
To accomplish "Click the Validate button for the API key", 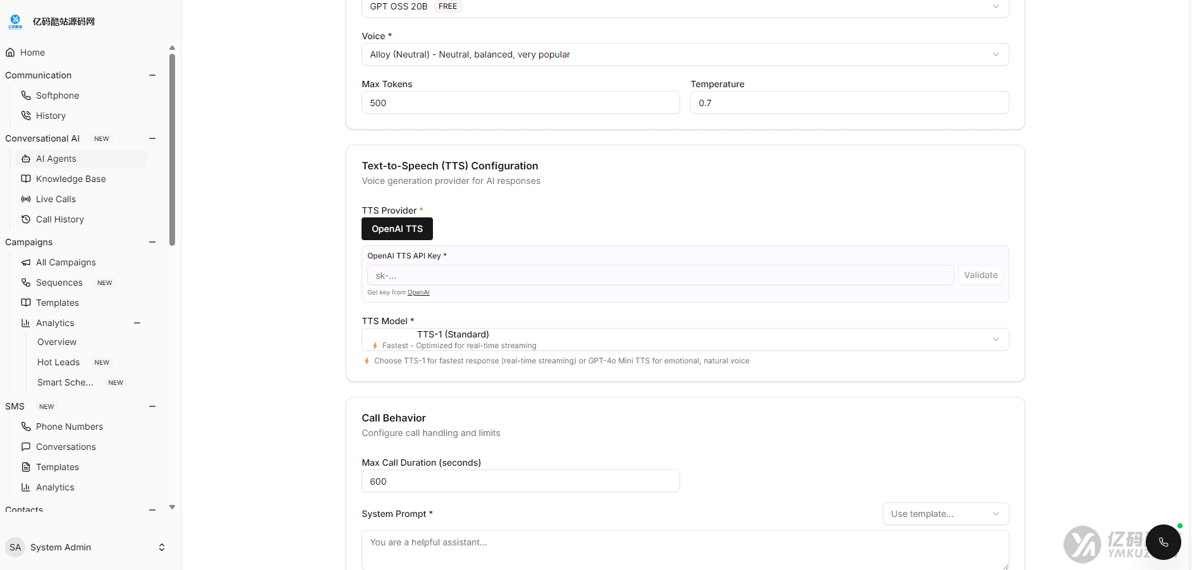I will [980, 275].
